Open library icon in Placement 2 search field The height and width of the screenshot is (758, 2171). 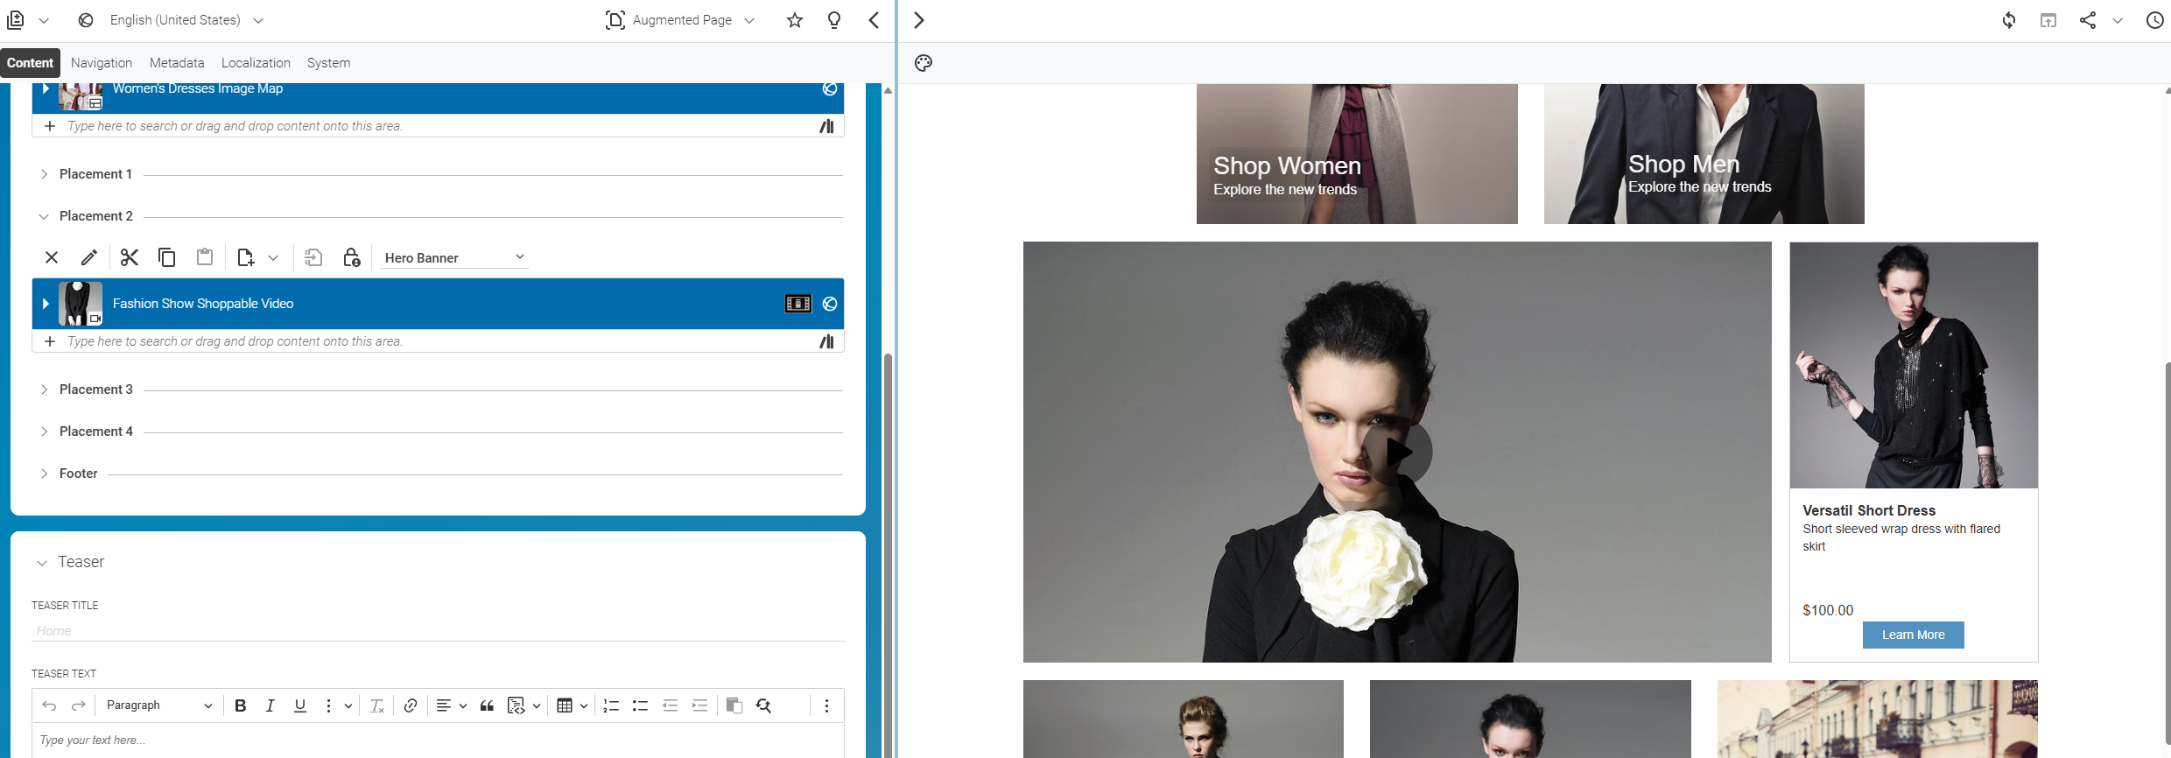point(826,341)
